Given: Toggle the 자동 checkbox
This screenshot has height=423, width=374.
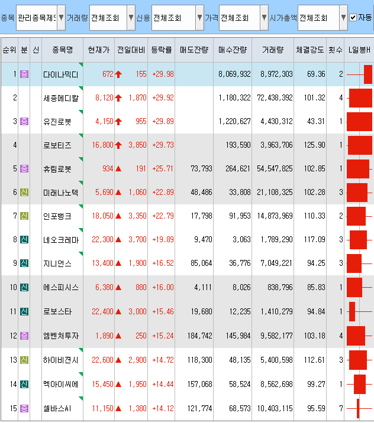Looking at the screenshot, I should coord(353,18).
